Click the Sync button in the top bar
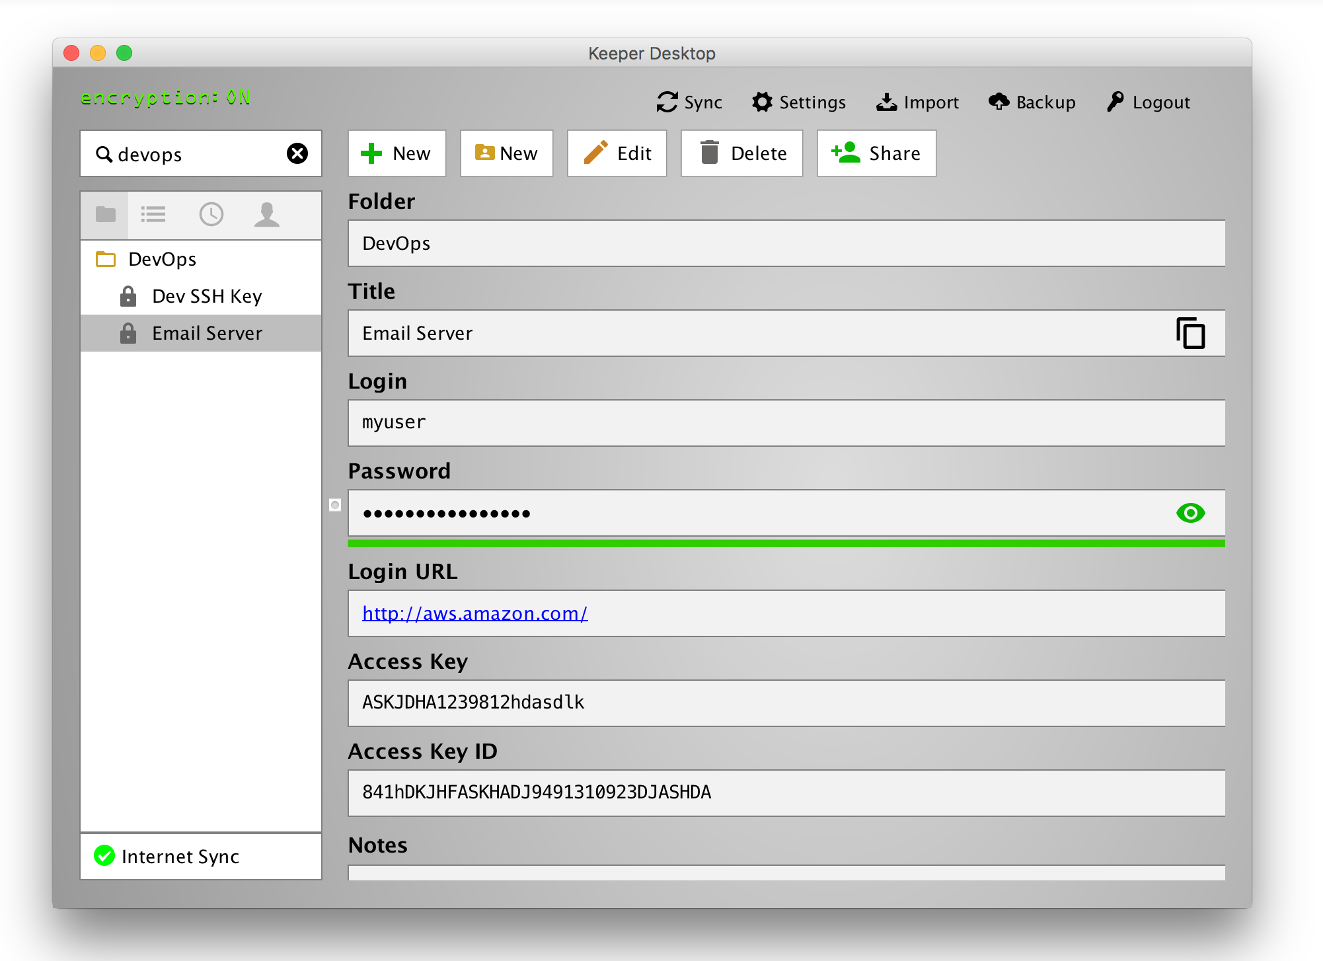Image resolution: width=1323 pixels, height=961 pixels. tap(689, 102)
